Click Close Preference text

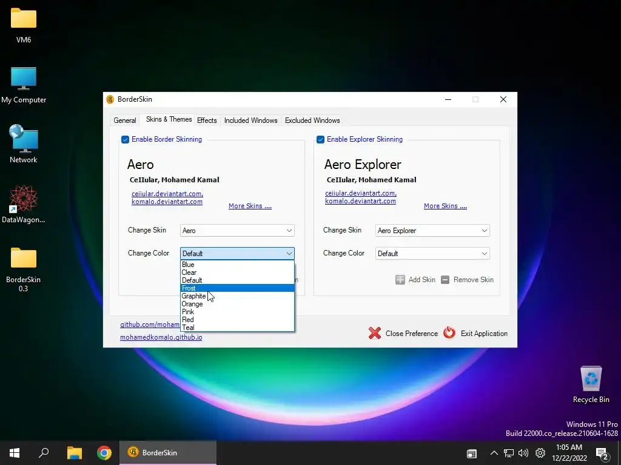click(412, 334)
